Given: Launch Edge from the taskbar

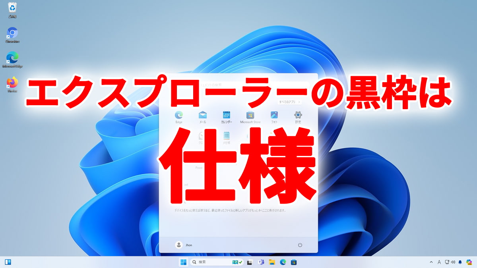Looking at the screenshot, I should pyautogui.click(x=283, y=262).
